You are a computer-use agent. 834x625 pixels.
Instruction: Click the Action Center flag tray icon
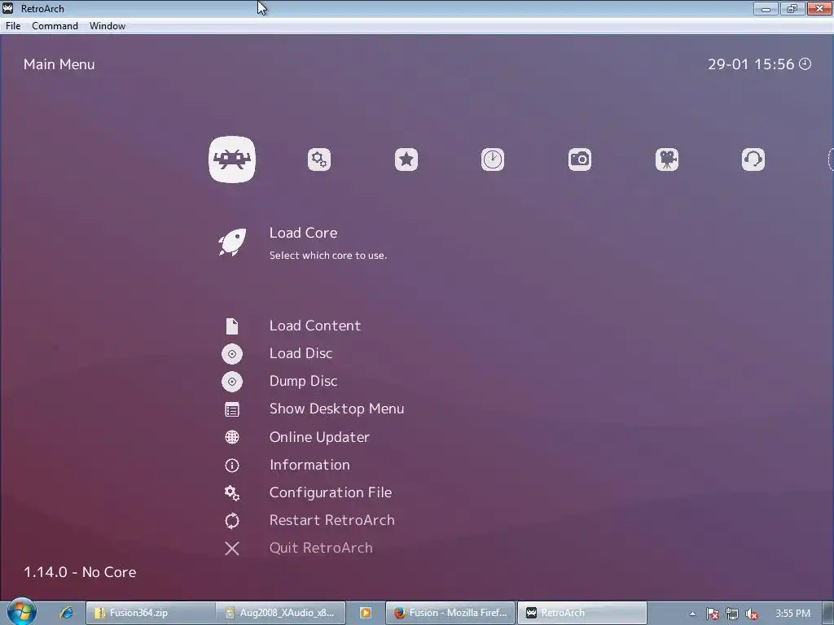coord(712,614)
